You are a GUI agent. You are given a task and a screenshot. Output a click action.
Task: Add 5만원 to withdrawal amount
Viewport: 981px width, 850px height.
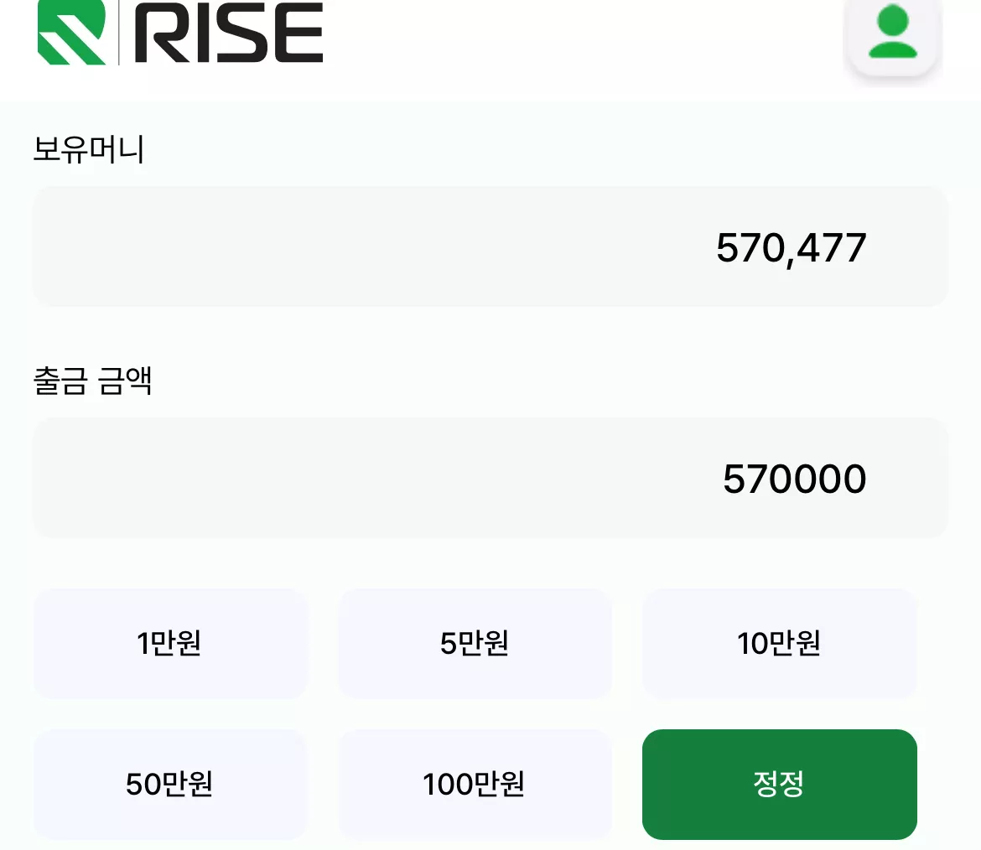475,644
